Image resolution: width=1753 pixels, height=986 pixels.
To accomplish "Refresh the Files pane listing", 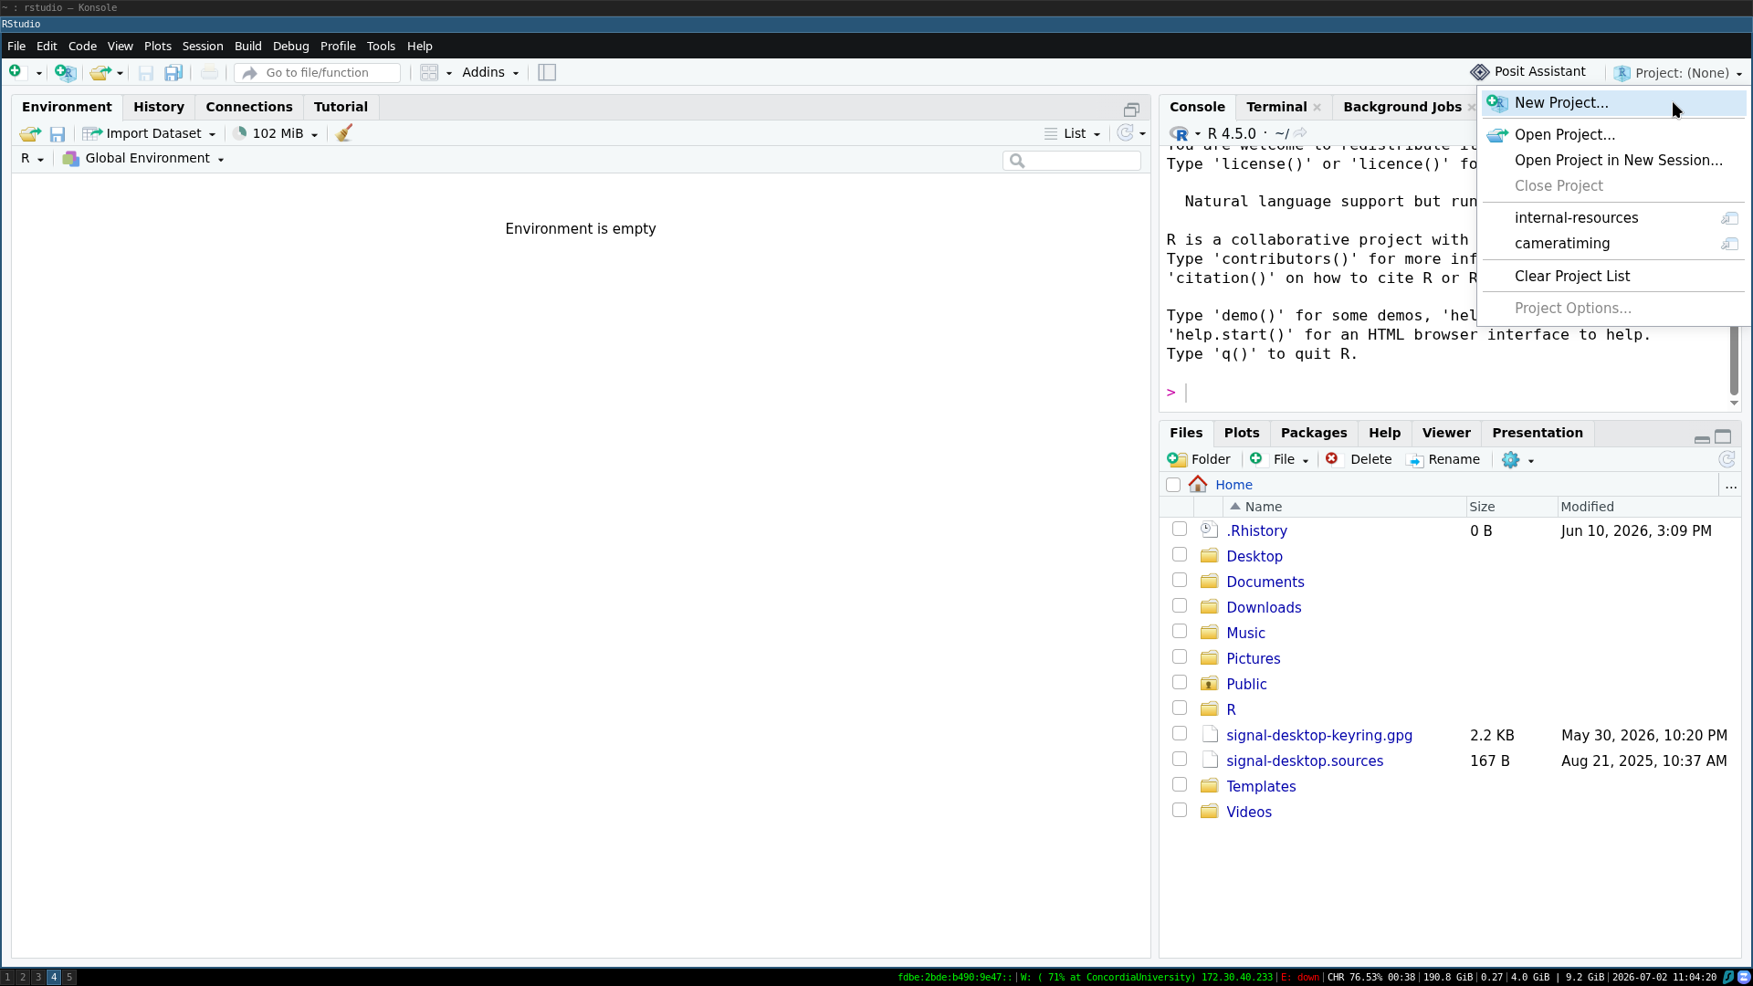I will [1727, 459].
